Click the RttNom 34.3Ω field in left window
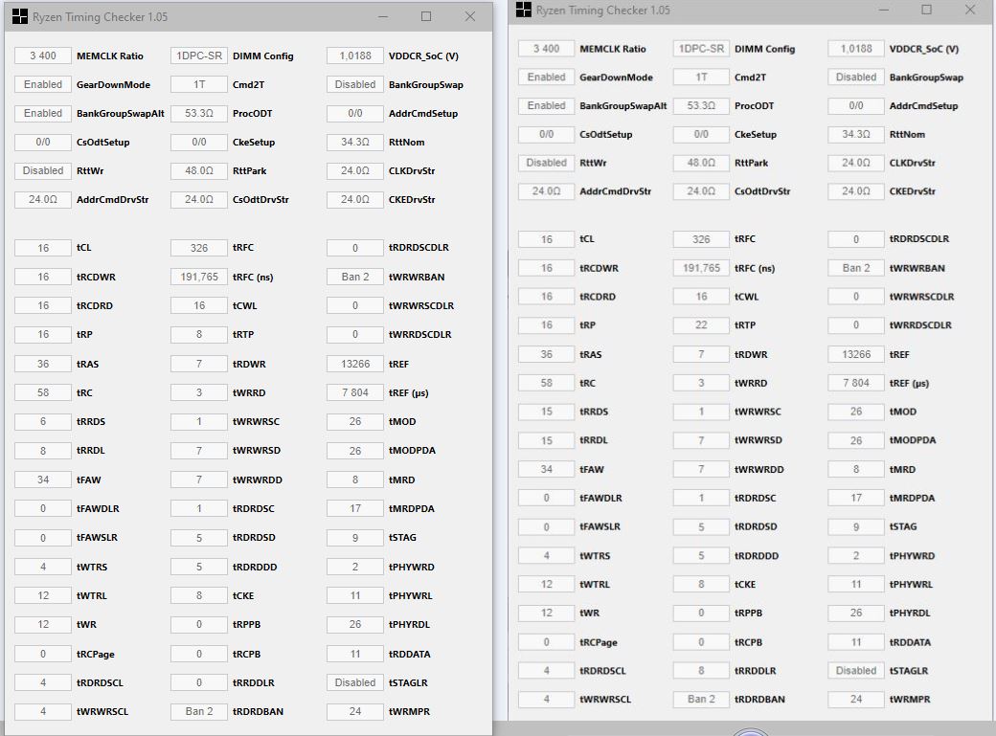 click(x=355, y=142)
